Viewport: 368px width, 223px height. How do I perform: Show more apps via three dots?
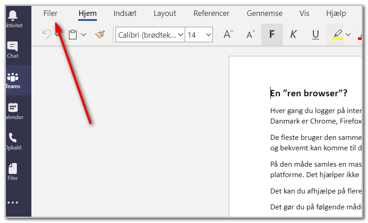[x=13, y=203]
